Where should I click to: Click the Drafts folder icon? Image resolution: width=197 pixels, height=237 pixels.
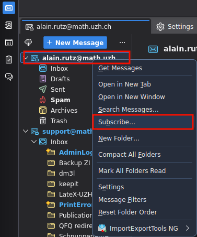pos(43,79)
